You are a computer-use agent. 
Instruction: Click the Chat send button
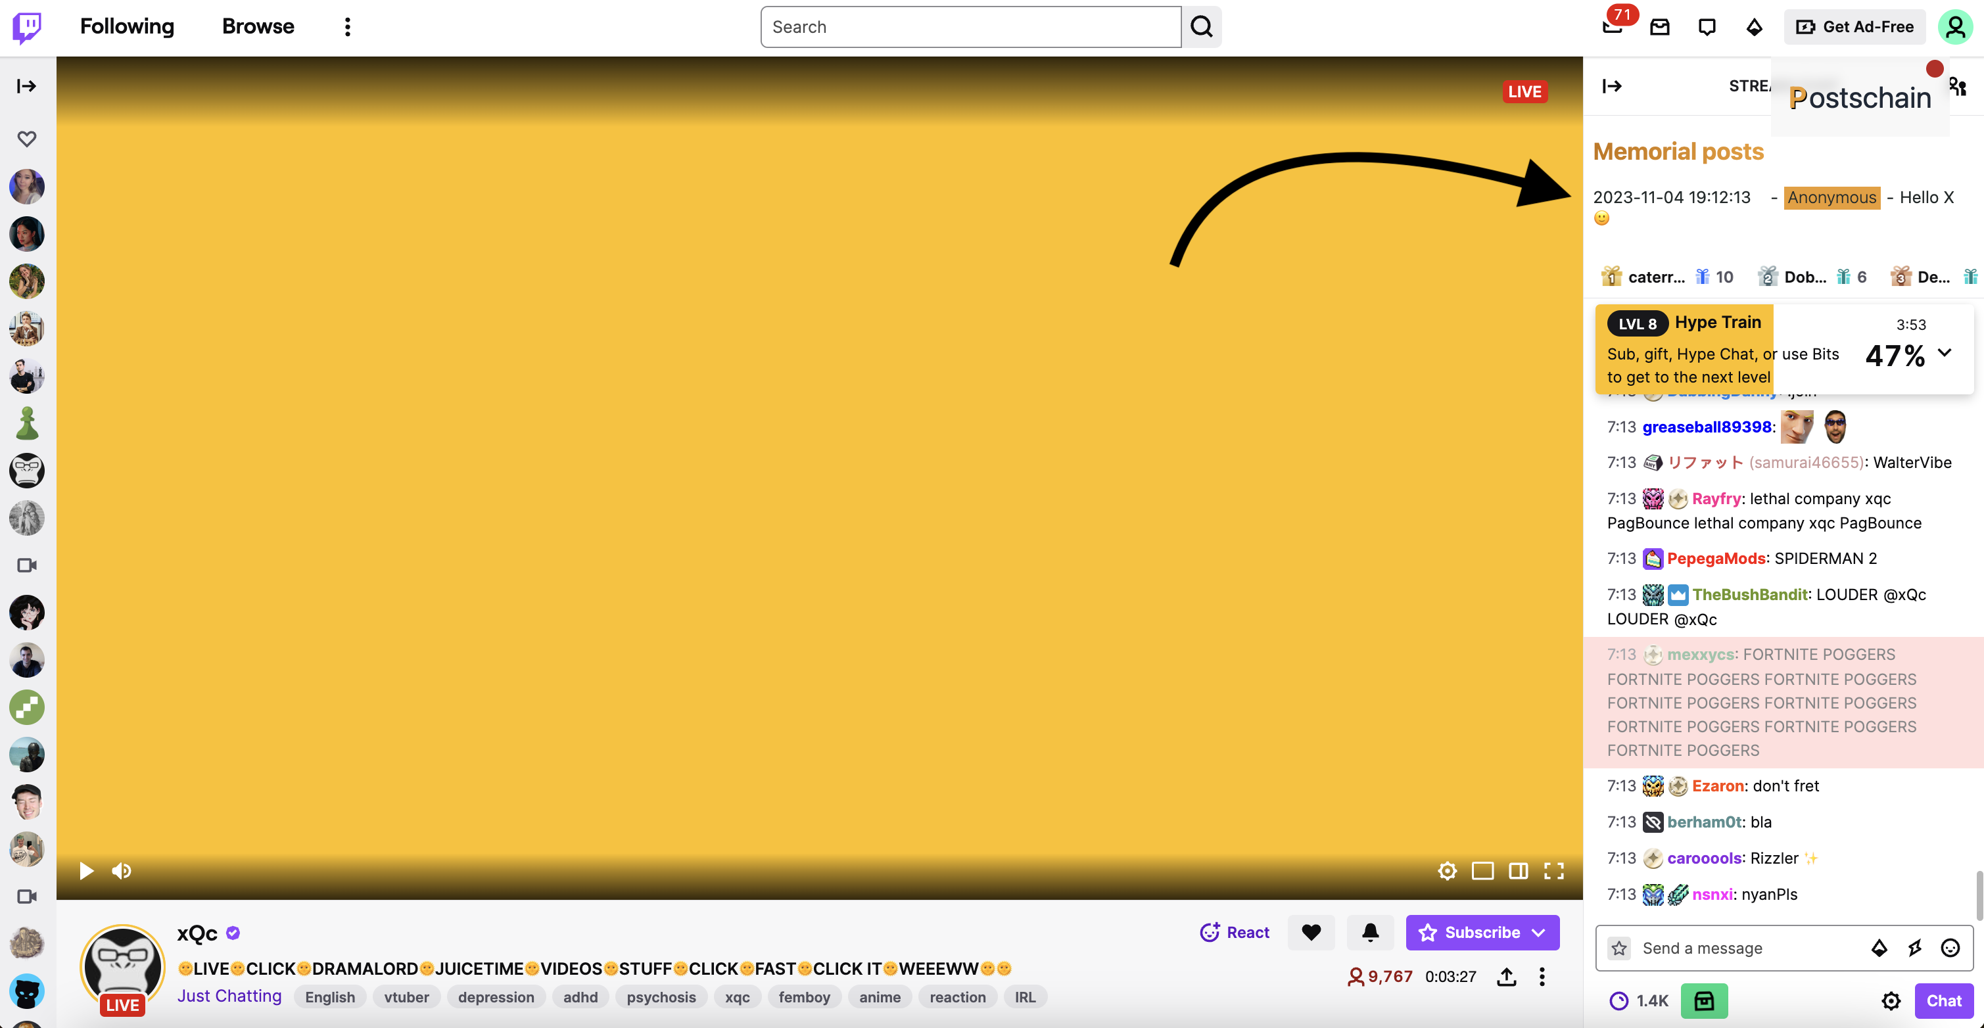point(1944,1000)
